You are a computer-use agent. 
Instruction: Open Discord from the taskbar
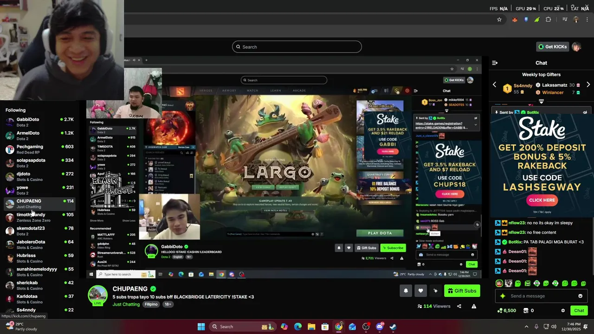coord(379,327)
